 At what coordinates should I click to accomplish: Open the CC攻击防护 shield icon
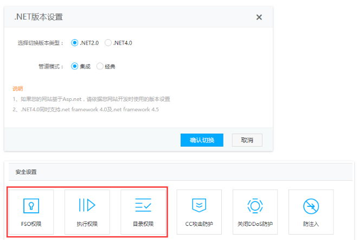(199, 205)
